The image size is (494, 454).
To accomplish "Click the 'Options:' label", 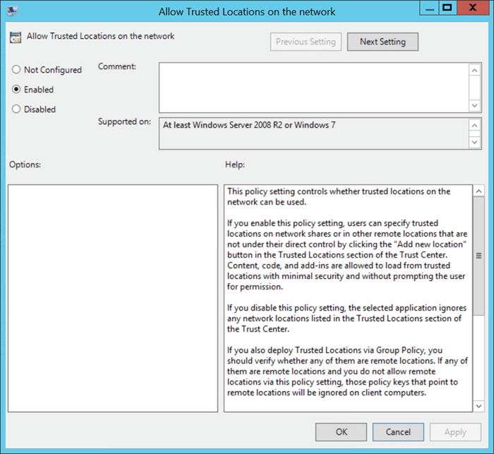I will [25, 165].
